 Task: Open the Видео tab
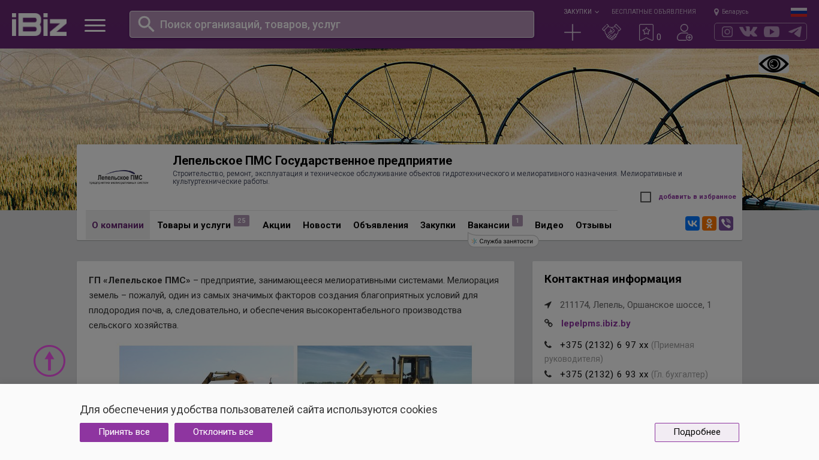549,225
